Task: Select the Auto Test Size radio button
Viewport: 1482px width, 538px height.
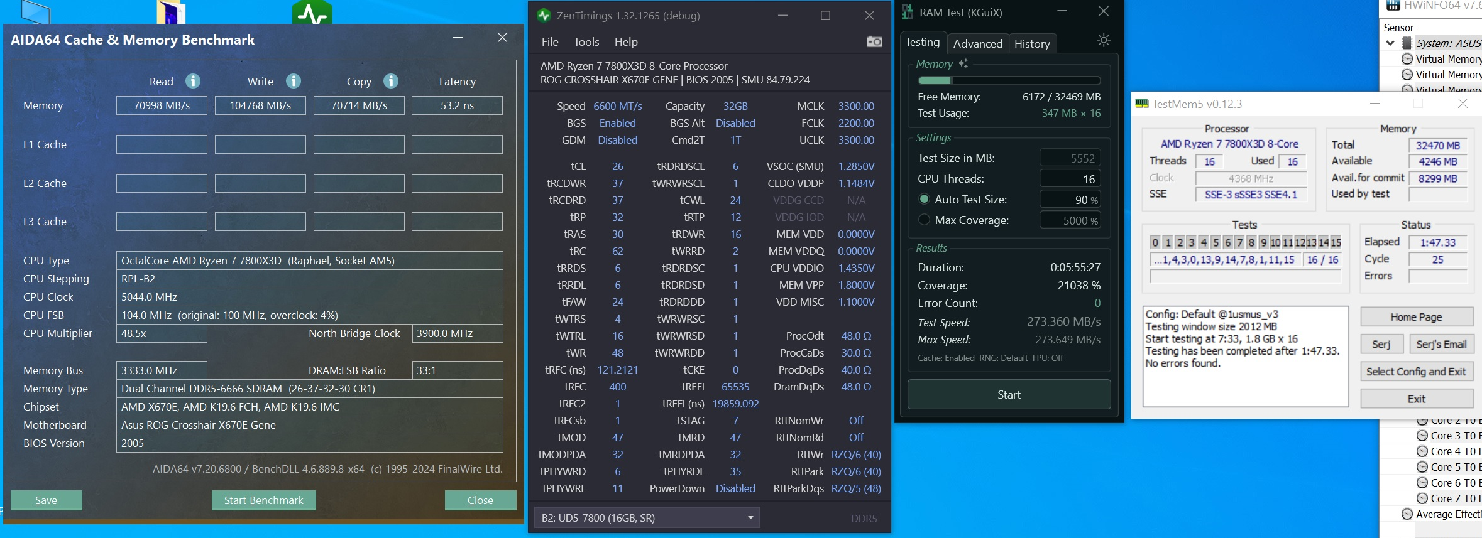Action: point(924,199)
